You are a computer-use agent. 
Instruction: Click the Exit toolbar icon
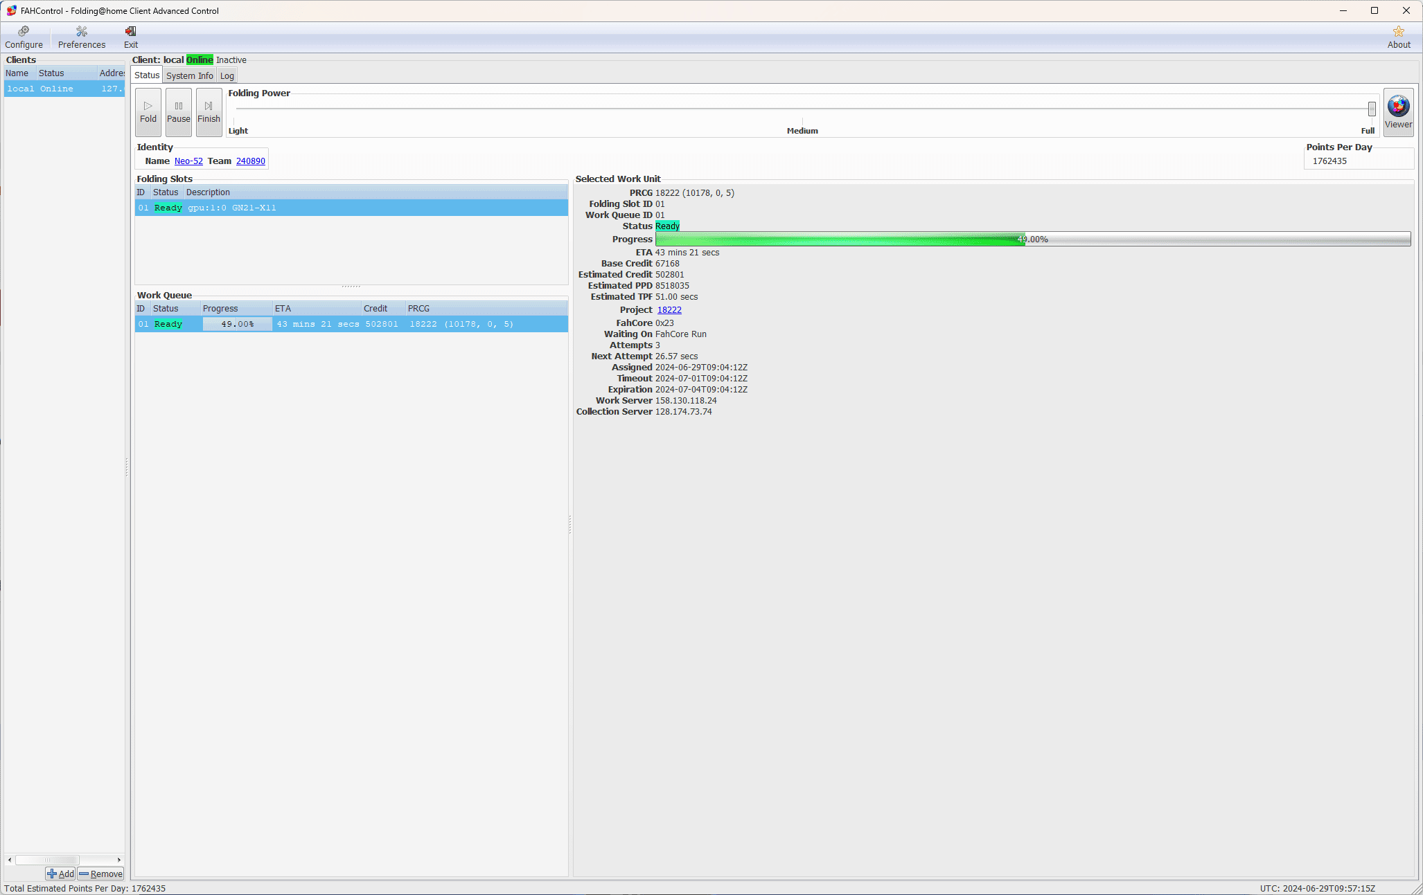(x=130, y=37)
